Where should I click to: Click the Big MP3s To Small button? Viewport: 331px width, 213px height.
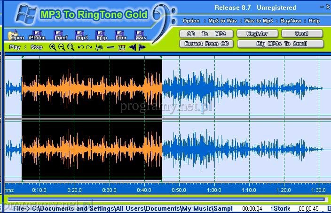(280, 44)
